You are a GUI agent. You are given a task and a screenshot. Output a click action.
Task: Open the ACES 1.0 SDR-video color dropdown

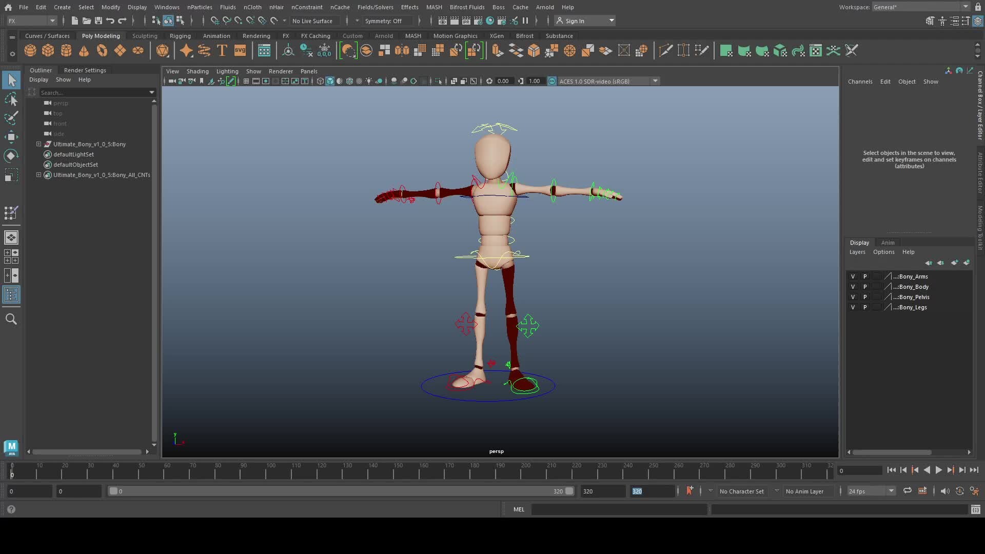coord(656,81)
